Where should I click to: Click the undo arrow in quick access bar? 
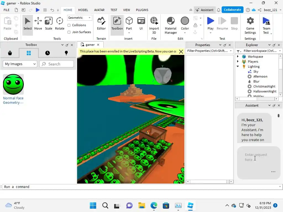click(52, 10)
